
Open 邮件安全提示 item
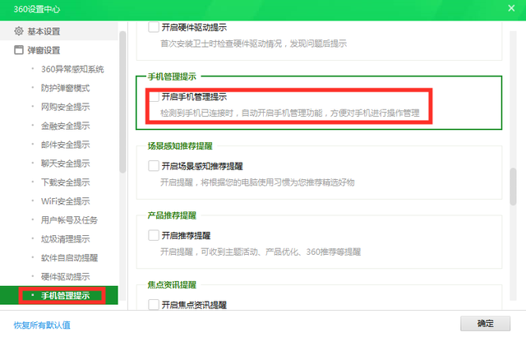(x=66, y=145)
